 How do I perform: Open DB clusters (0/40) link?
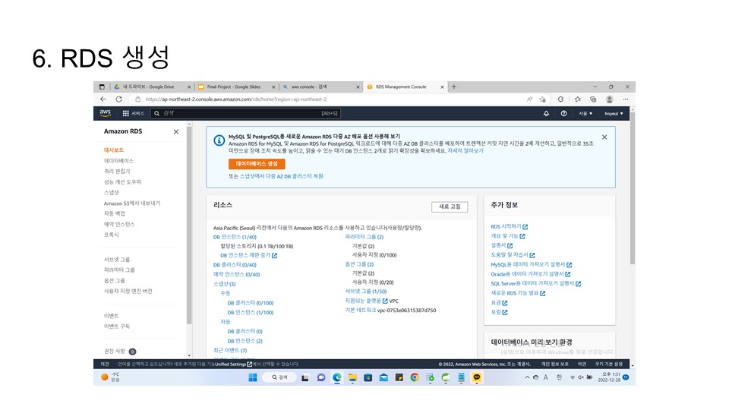235,265
